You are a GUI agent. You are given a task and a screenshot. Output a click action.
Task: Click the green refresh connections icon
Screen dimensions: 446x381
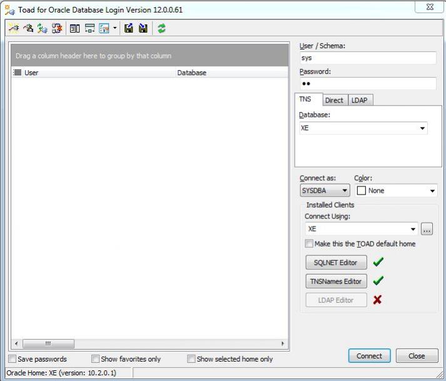[x=161, y=28]
